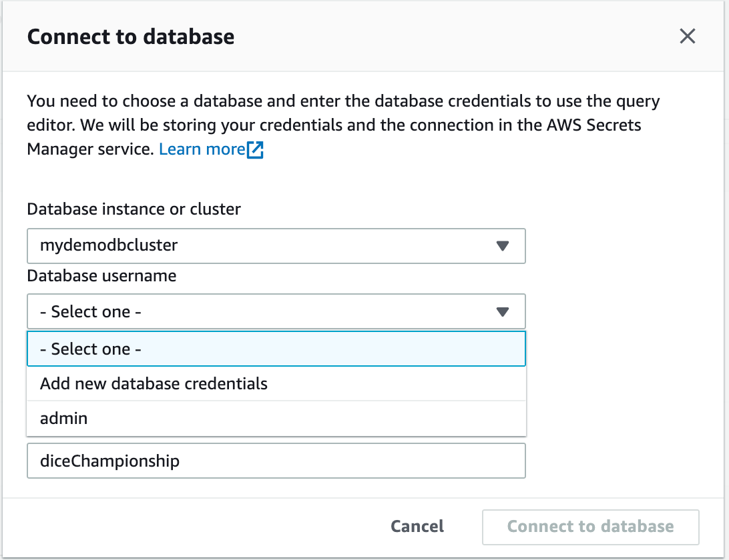Click the arrow on the cluster dropdown
729x560 pixels.
point(503,246)
